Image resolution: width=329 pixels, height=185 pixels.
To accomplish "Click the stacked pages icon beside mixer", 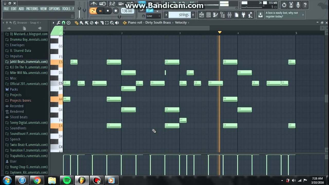I will tap(236, 15).
